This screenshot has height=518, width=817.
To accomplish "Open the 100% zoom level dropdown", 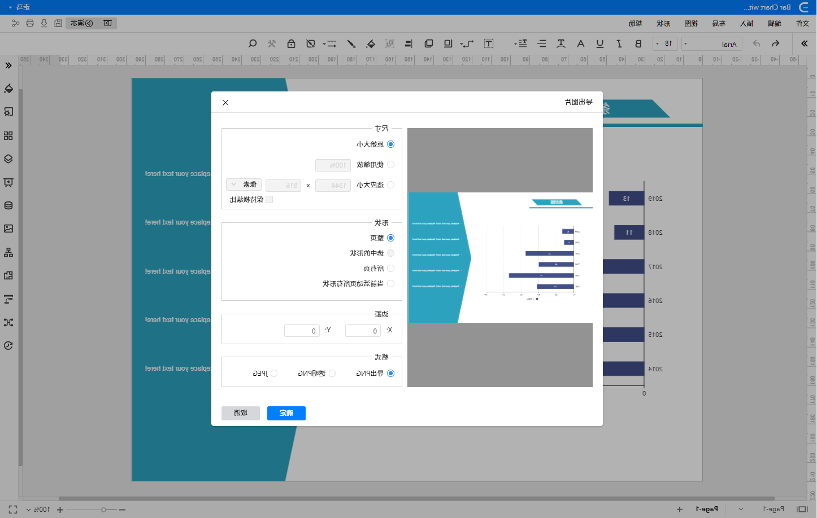I will (x=38, y=510).
